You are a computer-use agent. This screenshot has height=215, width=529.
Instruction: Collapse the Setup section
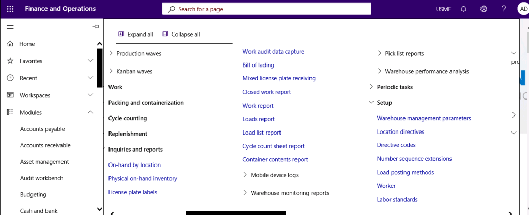tap(371, 103)
